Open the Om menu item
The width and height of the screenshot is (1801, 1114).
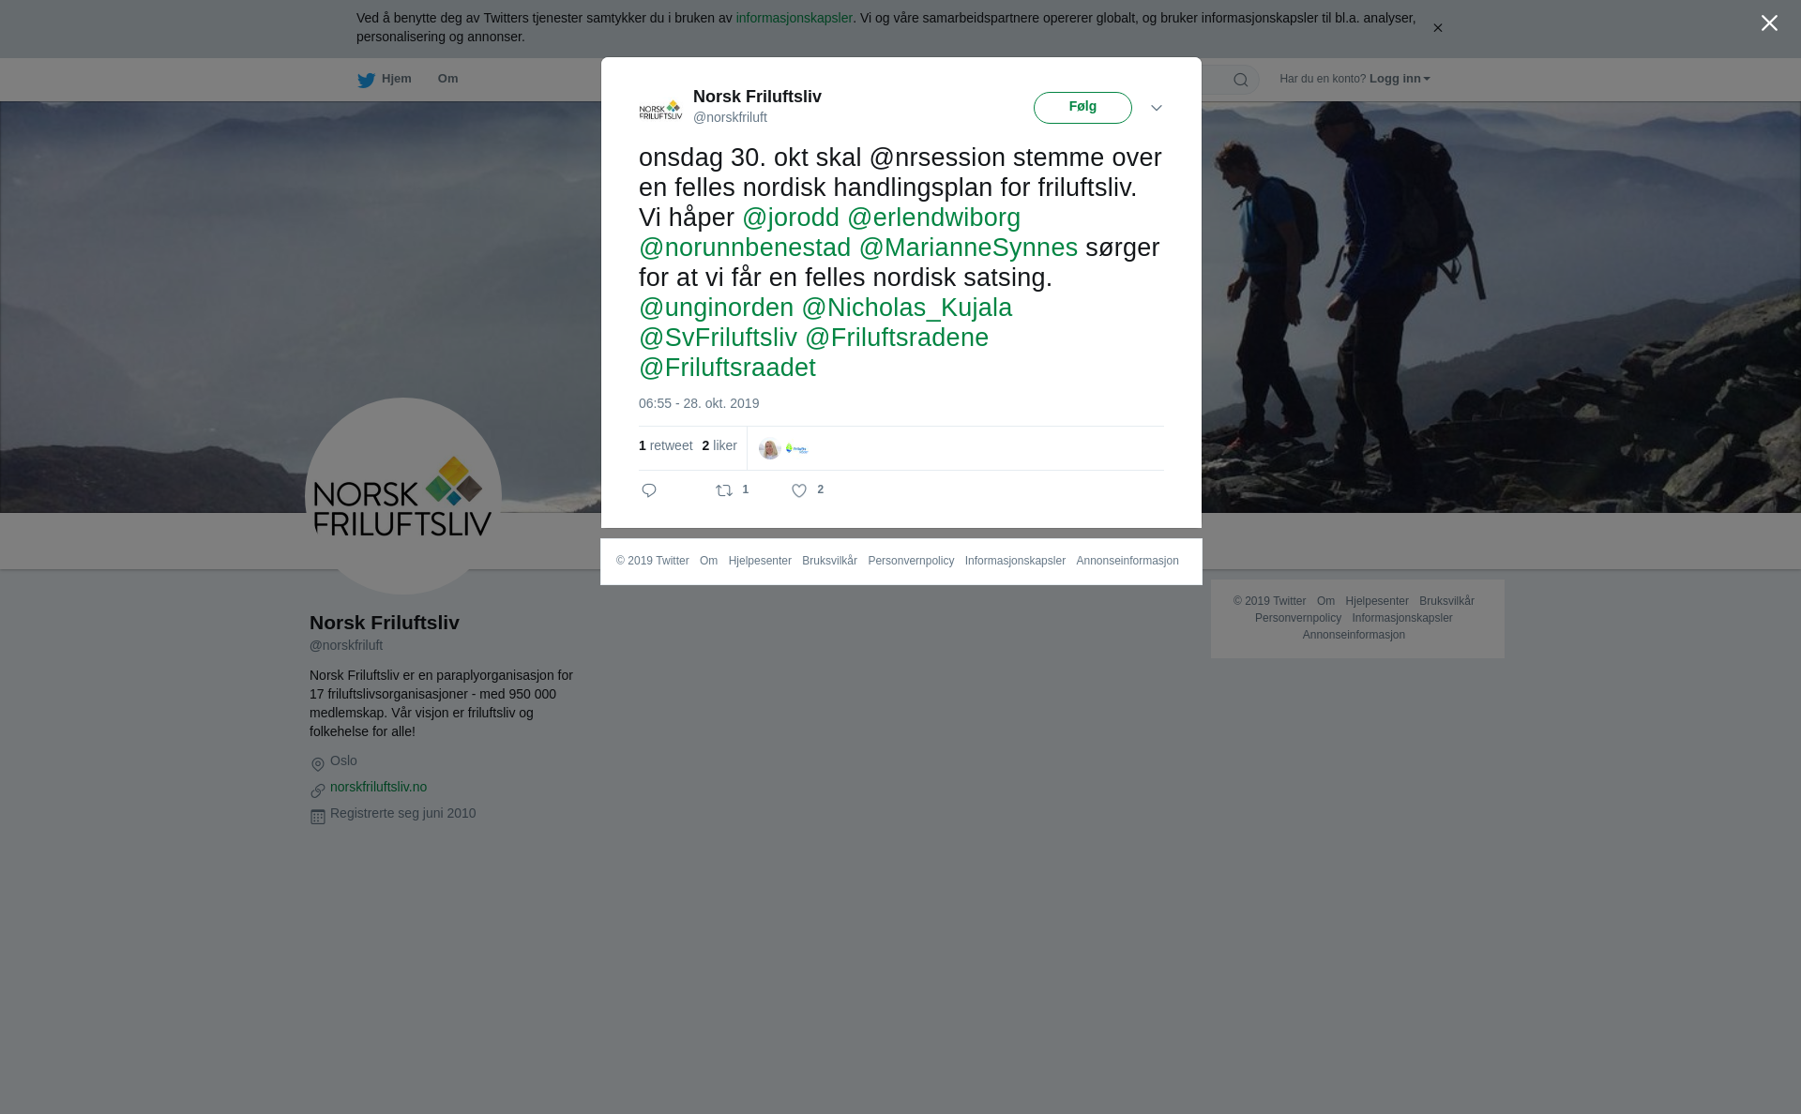447,79
